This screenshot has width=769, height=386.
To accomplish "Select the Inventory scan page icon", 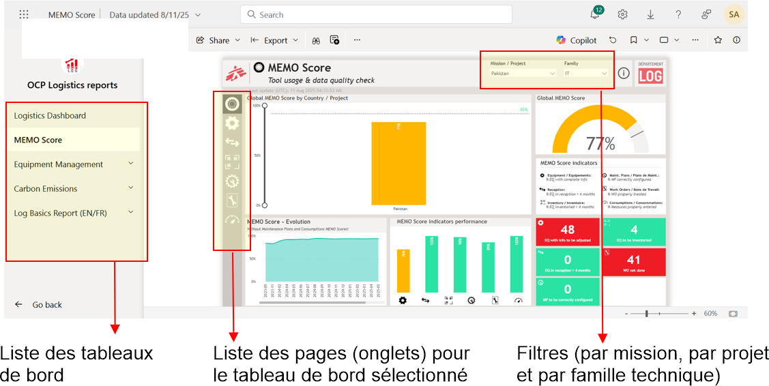I will tap(232, 162).
